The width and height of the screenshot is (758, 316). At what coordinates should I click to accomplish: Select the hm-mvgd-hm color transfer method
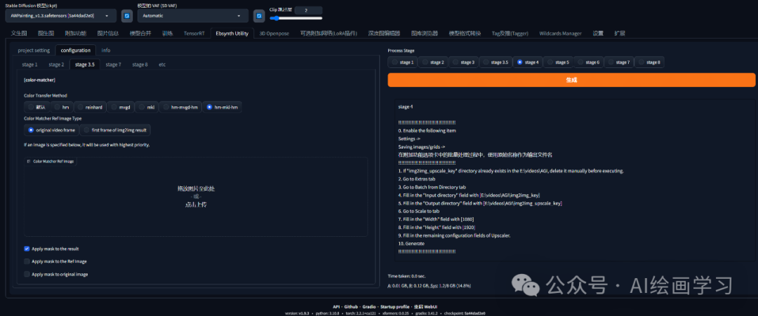click(x=180, y=107)
